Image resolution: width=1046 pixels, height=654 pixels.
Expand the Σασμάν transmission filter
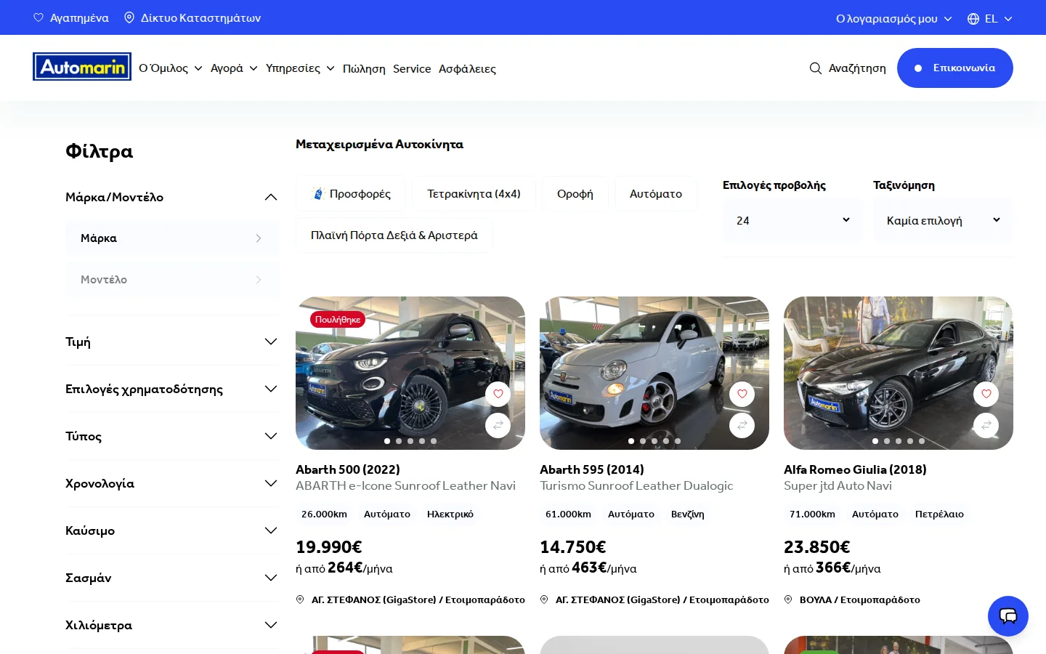pos(172,578)
